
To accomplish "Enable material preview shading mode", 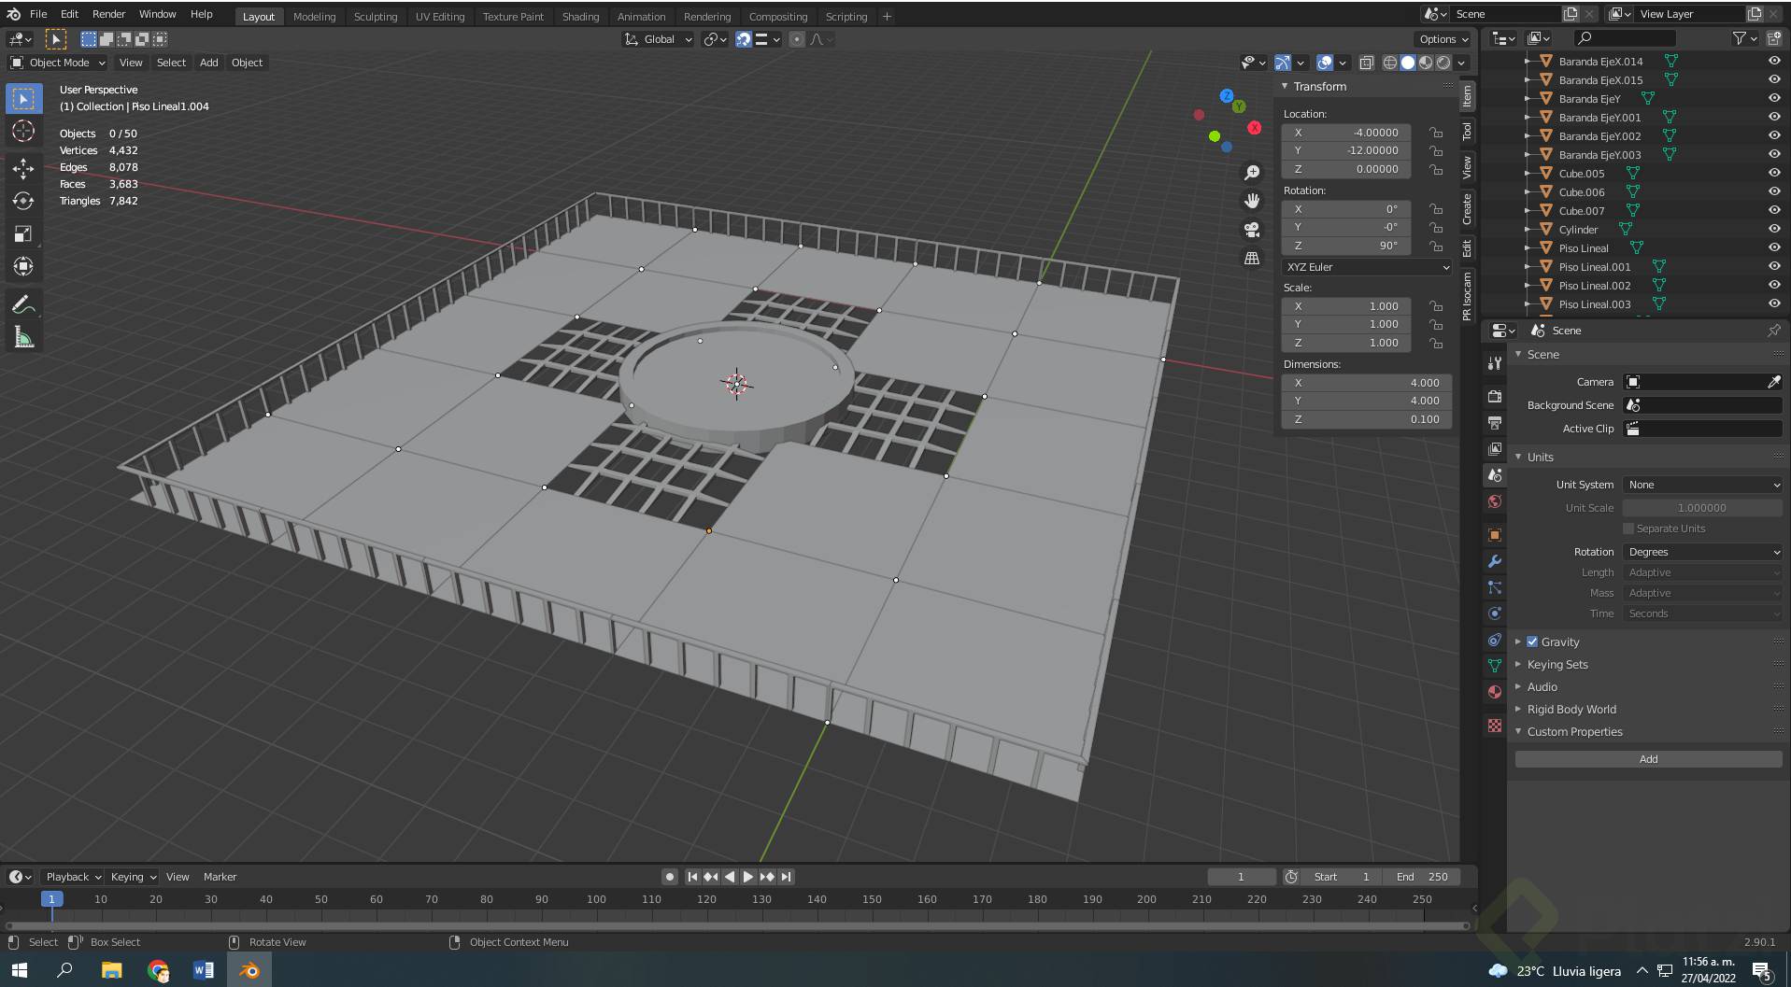I will coord(1427,63).
